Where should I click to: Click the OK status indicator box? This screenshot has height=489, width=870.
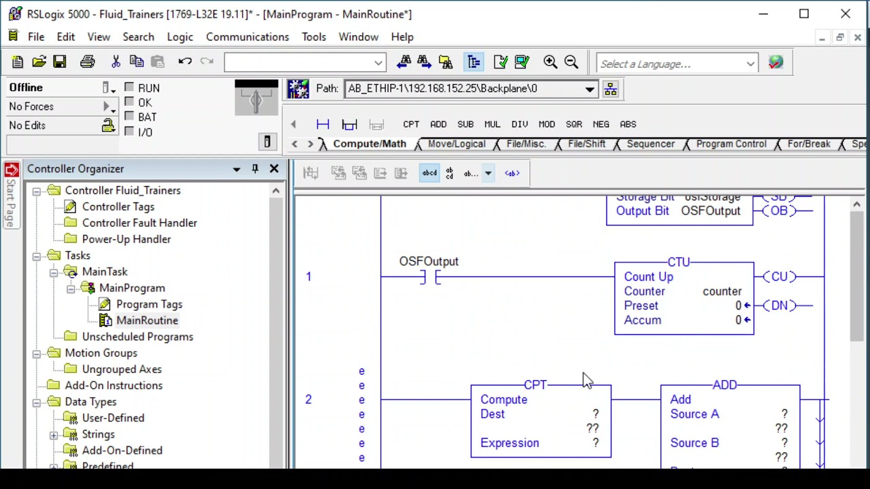129,103
